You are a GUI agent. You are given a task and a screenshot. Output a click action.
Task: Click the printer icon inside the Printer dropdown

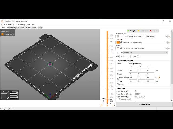118,48
